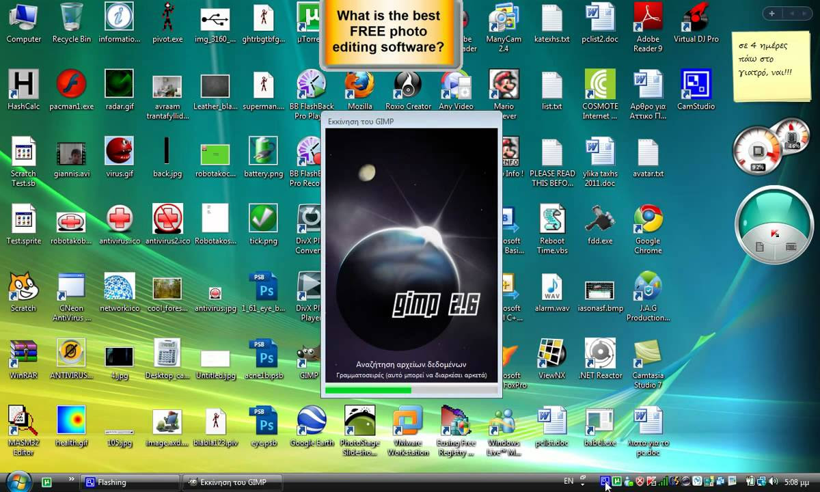
Task: Open Adobe Reader 9
Action: click(646, 19)
